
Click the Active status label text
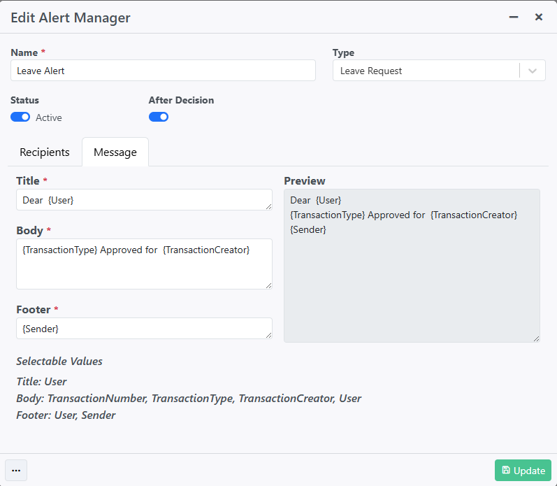point(49,117)
